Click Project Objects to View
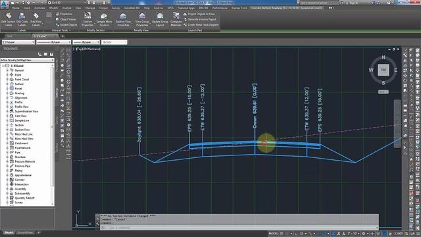The width and height of the screenshot is (421, 237). pos(199,14)
